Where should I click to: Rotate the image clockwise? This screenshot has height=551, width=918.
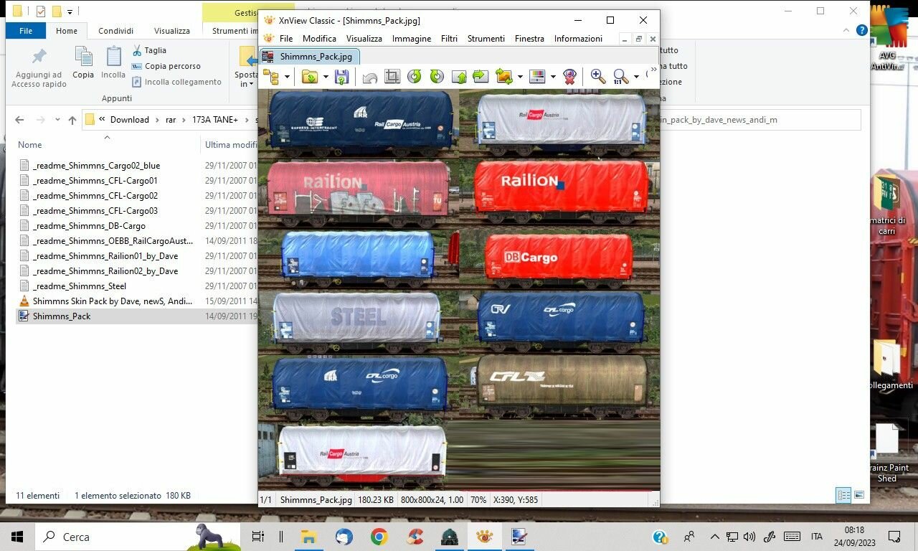[x=436, y=77]
